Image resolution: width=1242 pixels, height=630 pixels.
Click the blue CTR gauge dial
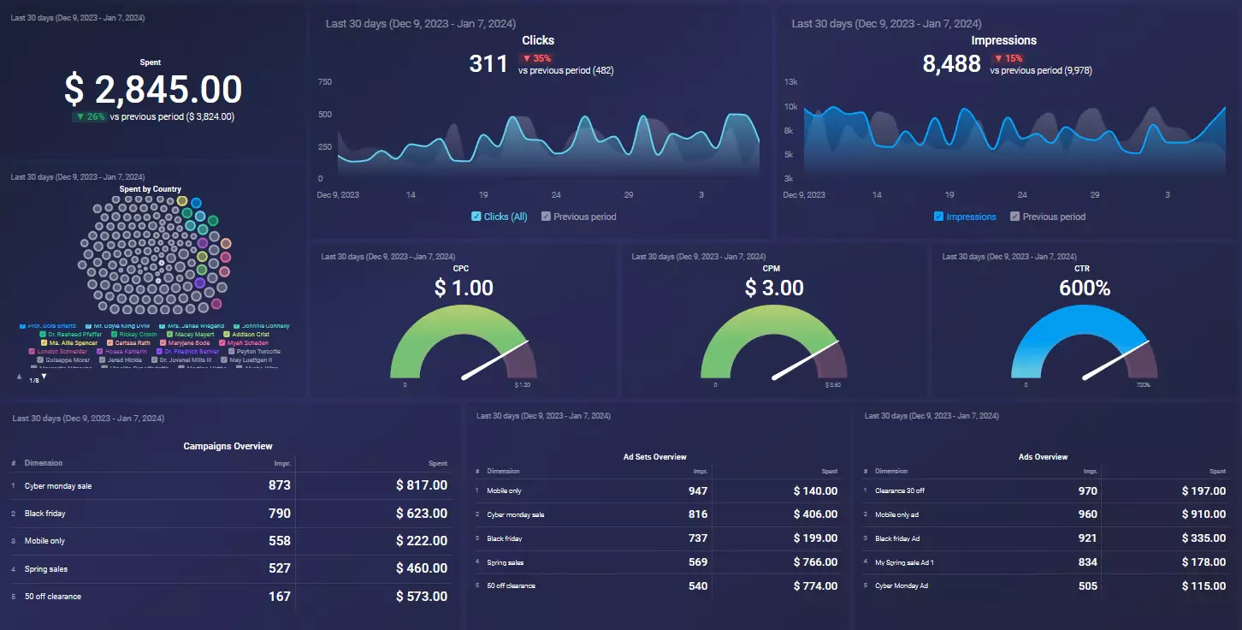(1084, 342)
